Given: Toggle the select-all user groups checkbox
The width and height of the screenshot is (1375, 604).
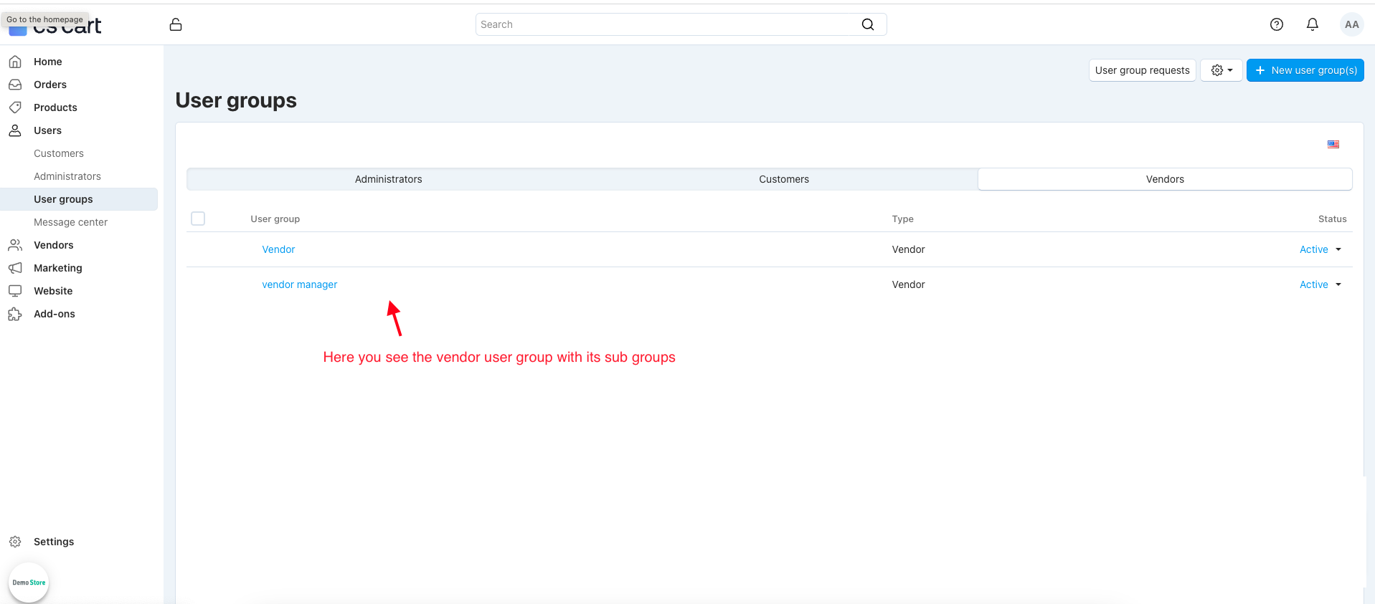Looking at the screenshot, I should pos(198,219).
